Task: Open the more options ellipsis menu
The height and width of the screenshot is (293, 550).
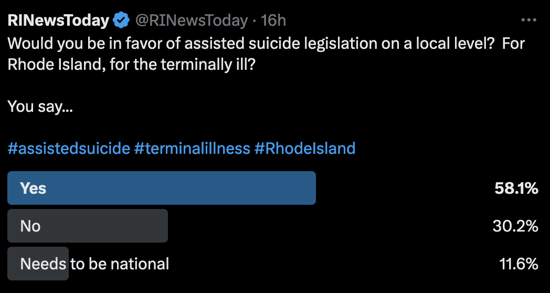Action: coord(528,20)
